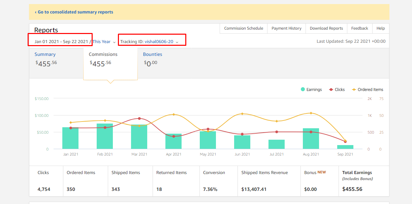
Task: Click the Jan 2021 clicks data point
Action: tap(70, 128)
